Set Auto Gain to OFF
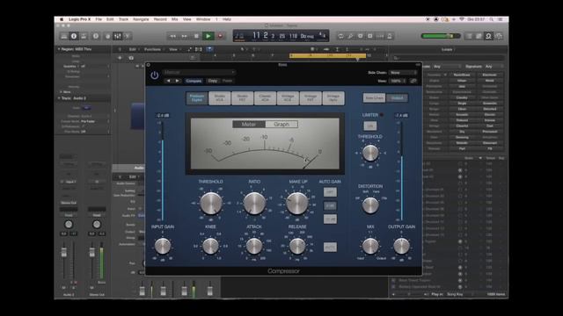Image resolution: width=563 pixels, height=316 pixels. click(x=330, y=192)
